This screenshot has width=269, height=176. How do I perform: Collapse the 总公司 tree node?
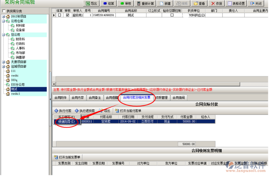(3, 35)
